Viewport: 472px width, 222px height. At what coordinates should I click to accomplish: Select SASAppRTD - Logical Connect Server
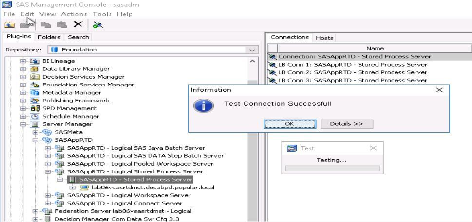tap(125, 203)
